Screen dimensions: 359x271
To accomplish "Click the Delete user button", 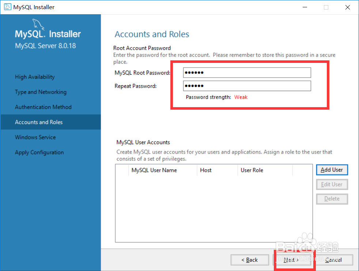I will [x=332, y=199].
